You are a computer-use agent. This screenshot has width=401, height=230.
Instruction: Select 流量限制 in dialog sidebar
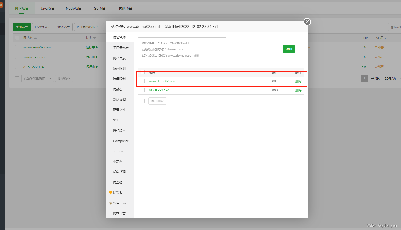point(120,79)
